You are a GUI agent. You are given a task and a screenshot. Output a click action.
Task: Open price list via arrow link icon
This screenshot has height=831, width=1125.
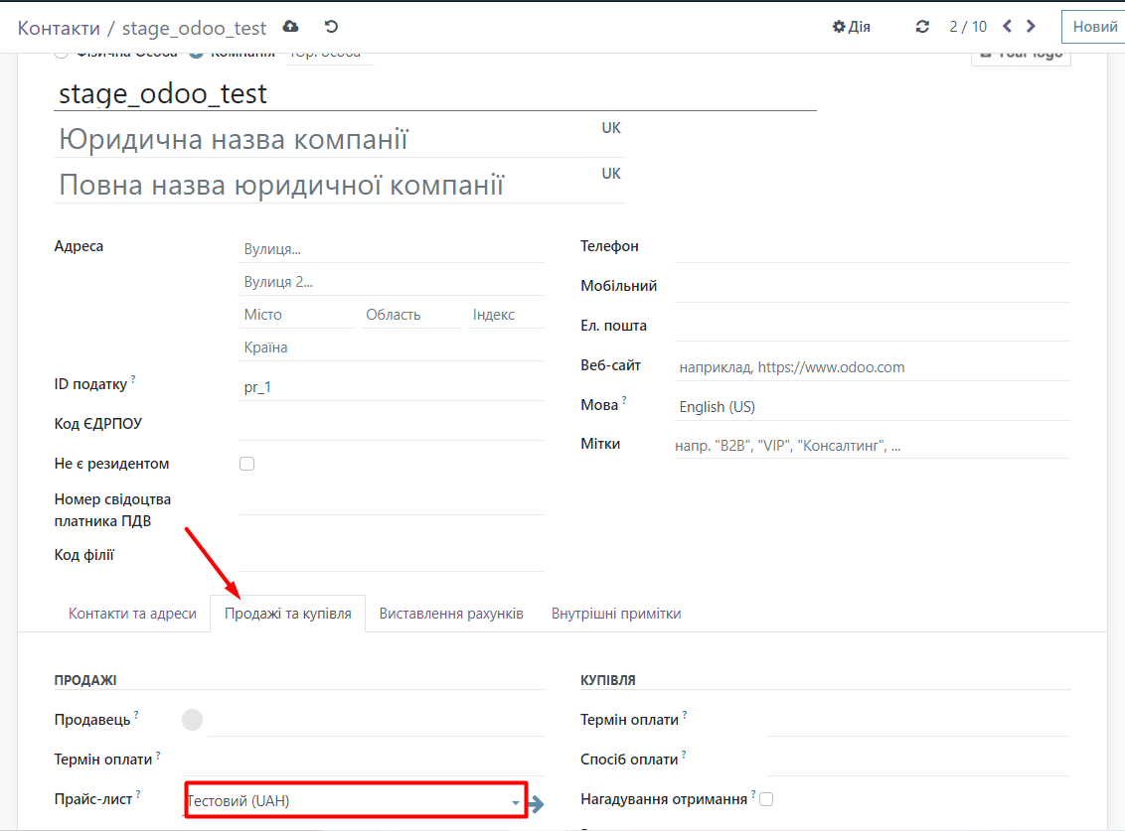click(536, 804)
